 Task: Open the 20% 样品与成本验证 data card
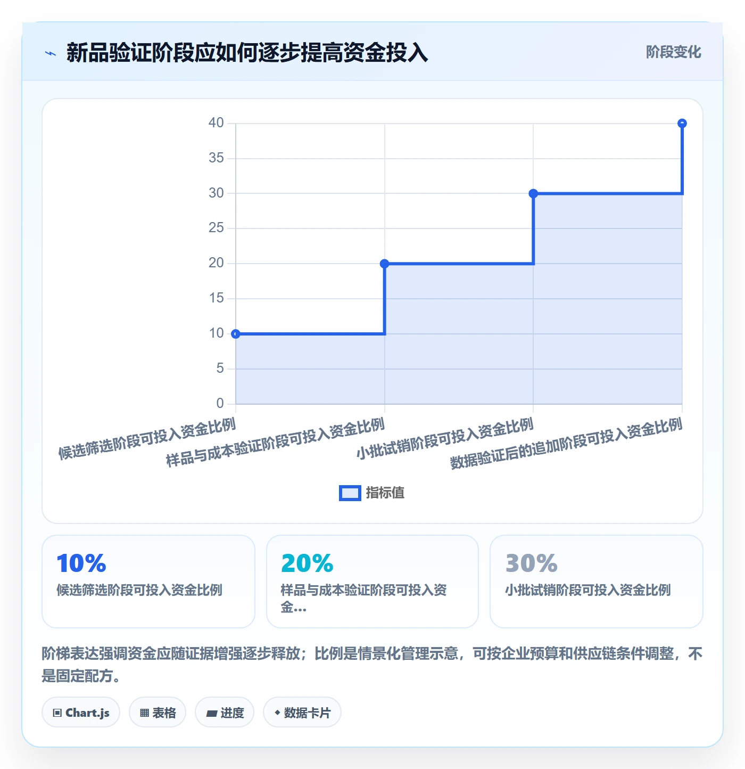372,582
